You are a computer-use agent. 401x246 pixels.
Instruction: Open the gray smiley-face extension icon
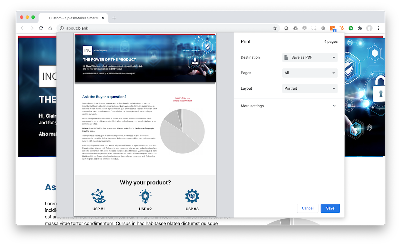pyautogui.click(x=323, y=28)
